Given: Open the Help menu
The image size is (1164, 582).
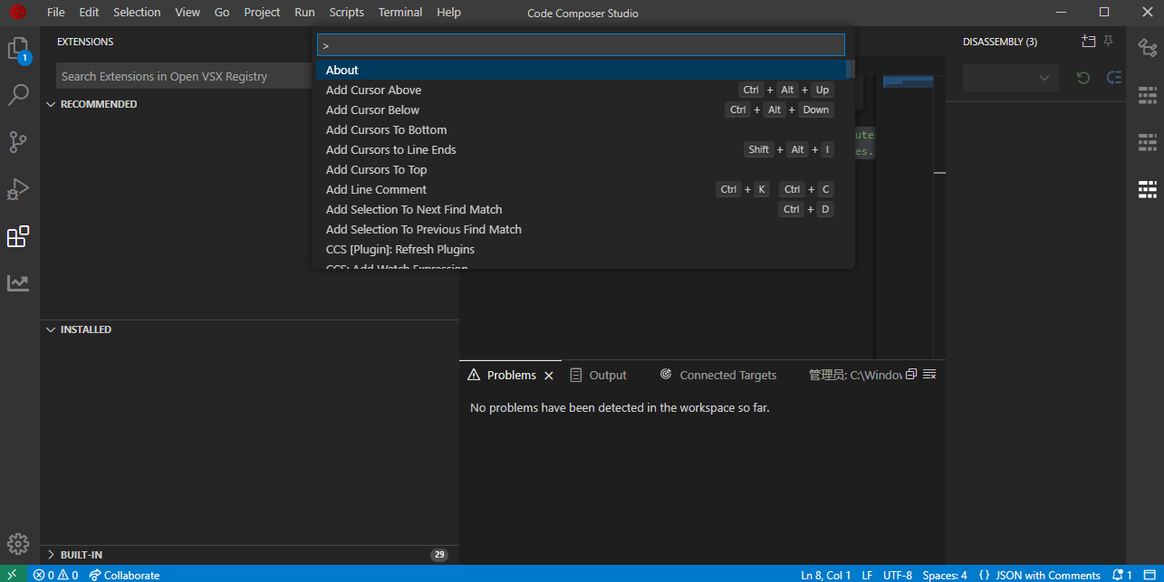Looking at the screenshot, I should 448,13.
